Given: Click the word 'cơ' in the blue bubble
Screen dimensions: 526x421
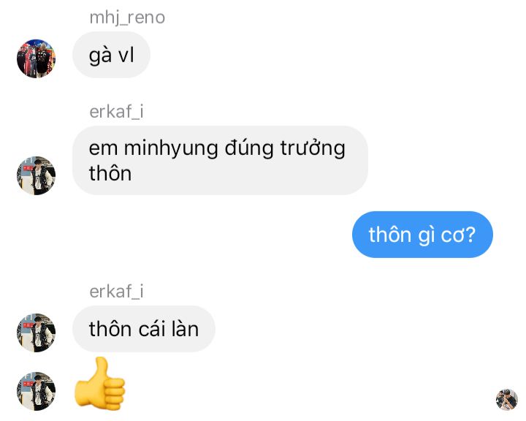Looking at the screenshot, I should 452,235.
